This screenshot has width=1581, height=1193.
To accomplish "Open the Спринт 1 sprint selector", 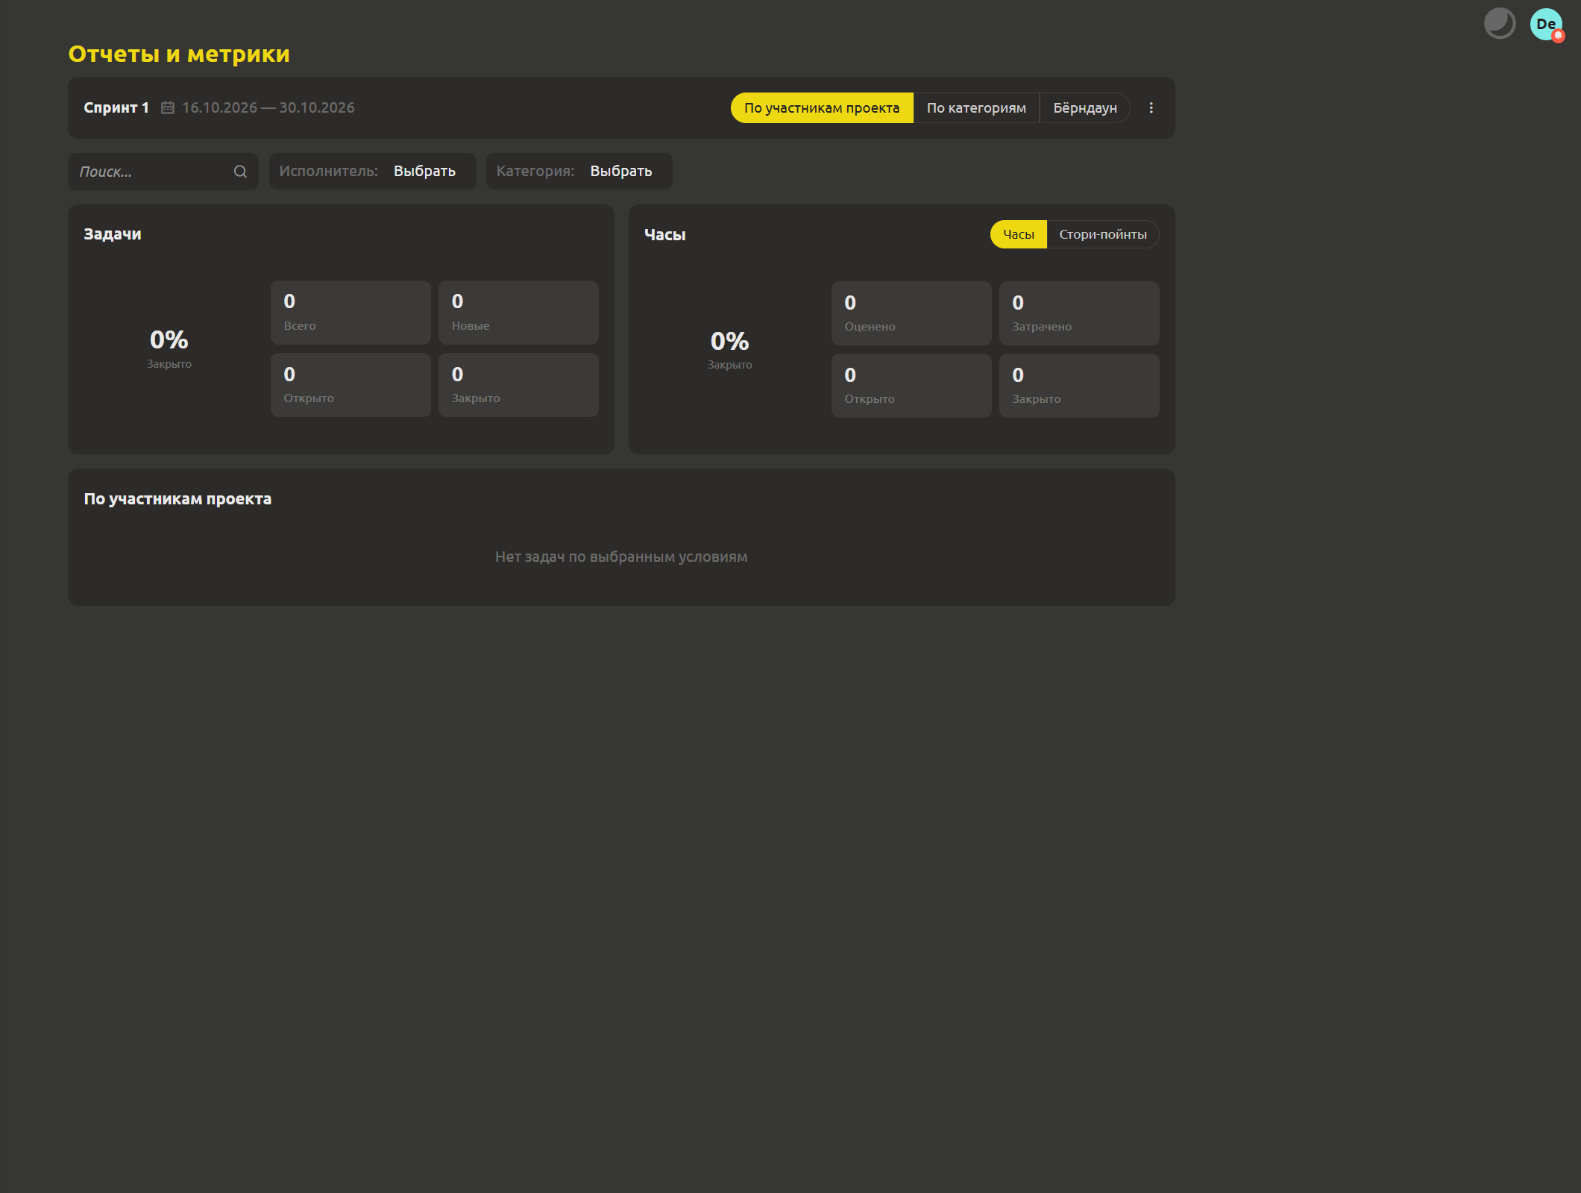I will click(x=116, y=107).
